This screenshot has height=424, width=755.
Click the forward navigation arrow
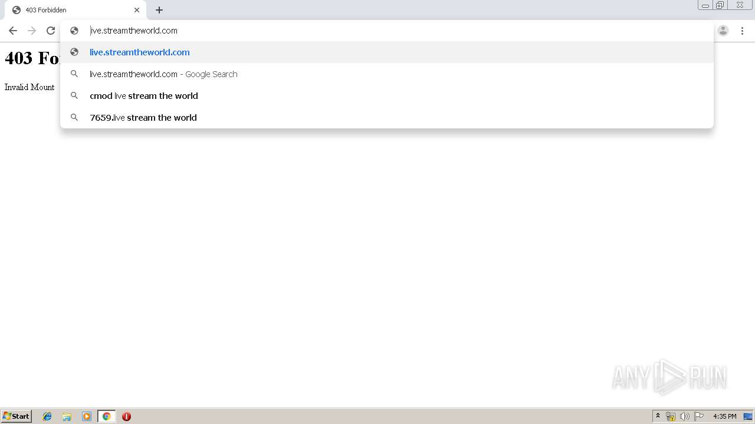pyautogui.click(x=32, y=31)
